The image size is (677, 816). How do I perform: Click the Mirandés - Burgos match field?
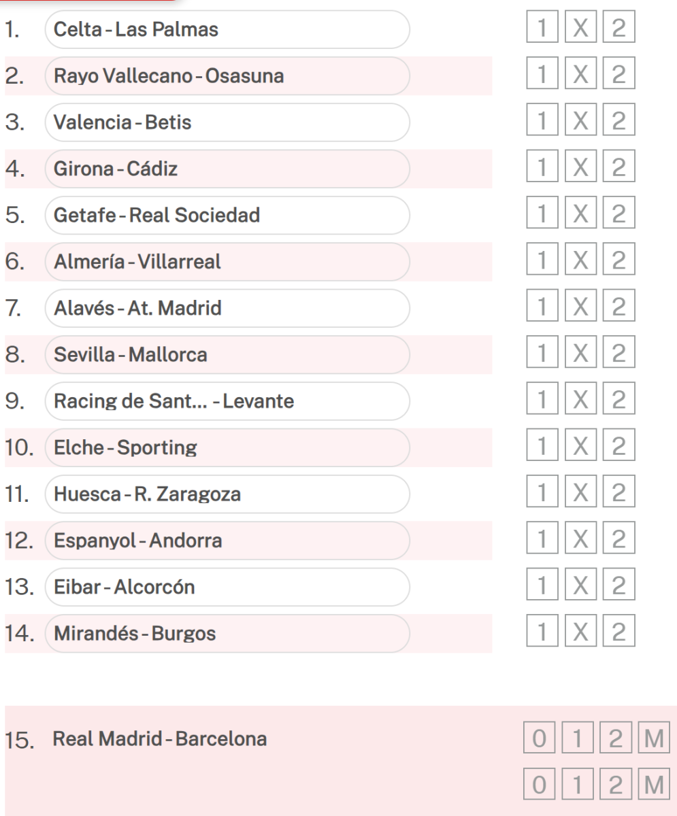(227, 634)
